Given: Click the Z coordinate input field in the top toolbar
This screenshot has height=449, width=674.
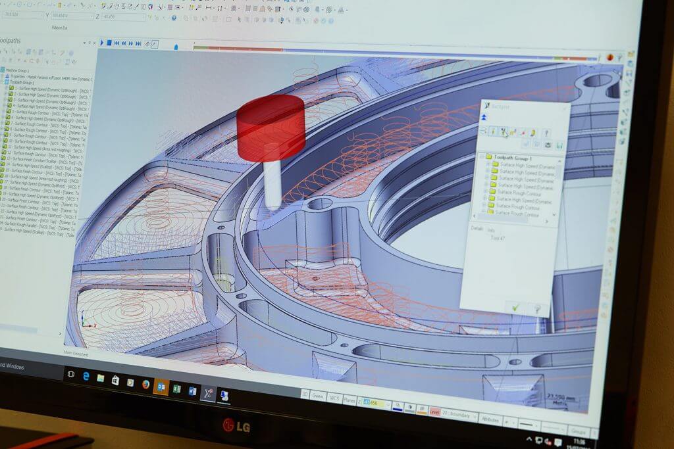Looking at the screenshot, I should [x=123, y=17].
